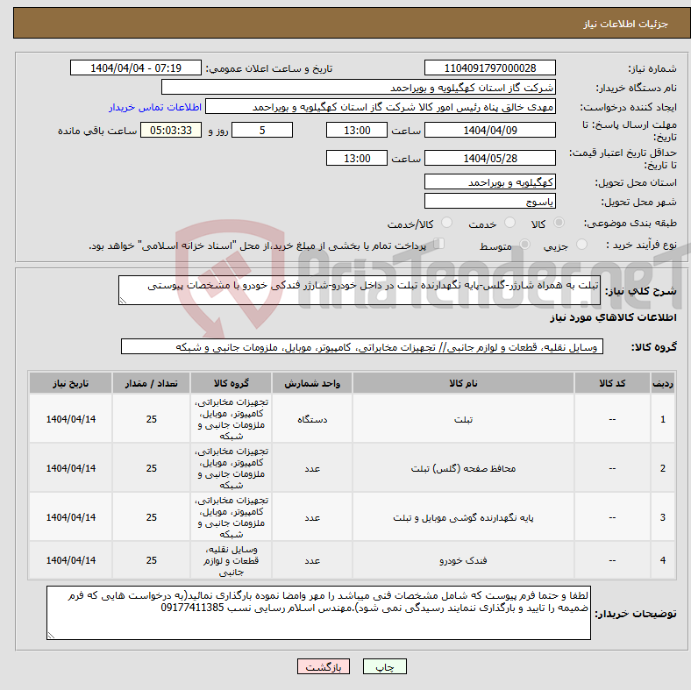Click response deadline date 1404/04/09

489,130
